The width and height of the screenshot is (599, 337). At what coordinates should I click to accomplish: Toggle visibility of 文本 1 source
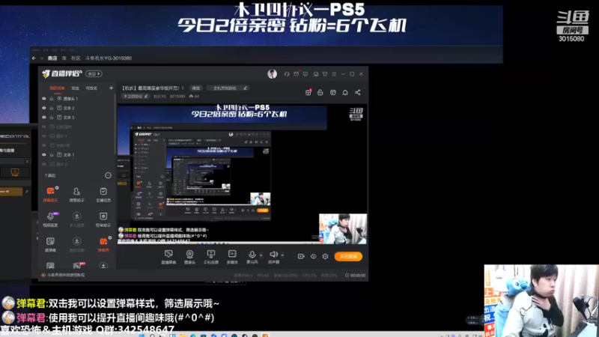coord(44,155)
